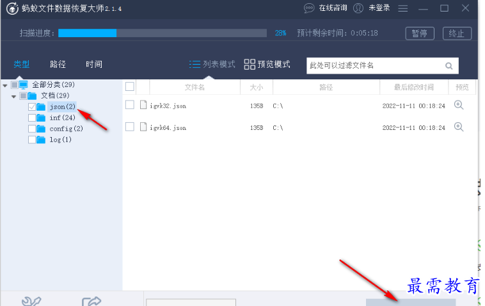Viewport: 485px width, 306px height.
Task: Select the log(1) tree item
Action: click(x=60, y=140)
